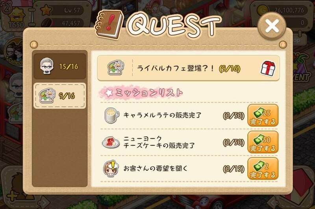Select the grandpa character quest tab 15/16
This screenshot has height=209, width=315.
point(60,66)
